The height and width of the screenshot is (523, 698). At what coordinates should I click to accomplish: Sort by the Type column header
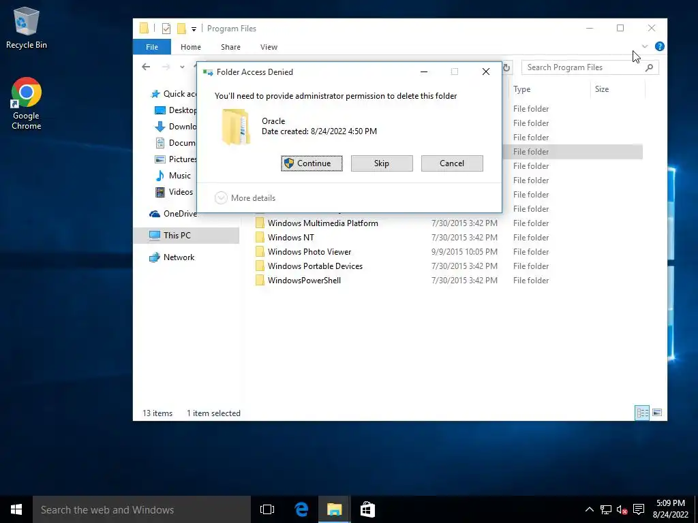tap(521, 89)
